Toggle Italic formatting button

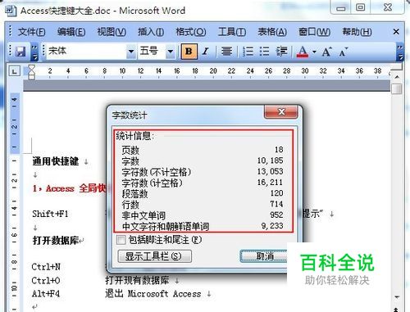(x=205, y=51)
